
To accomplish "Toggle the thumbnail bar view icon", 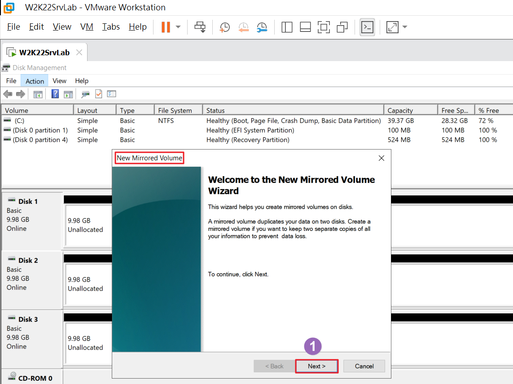I will click(305, 27).
